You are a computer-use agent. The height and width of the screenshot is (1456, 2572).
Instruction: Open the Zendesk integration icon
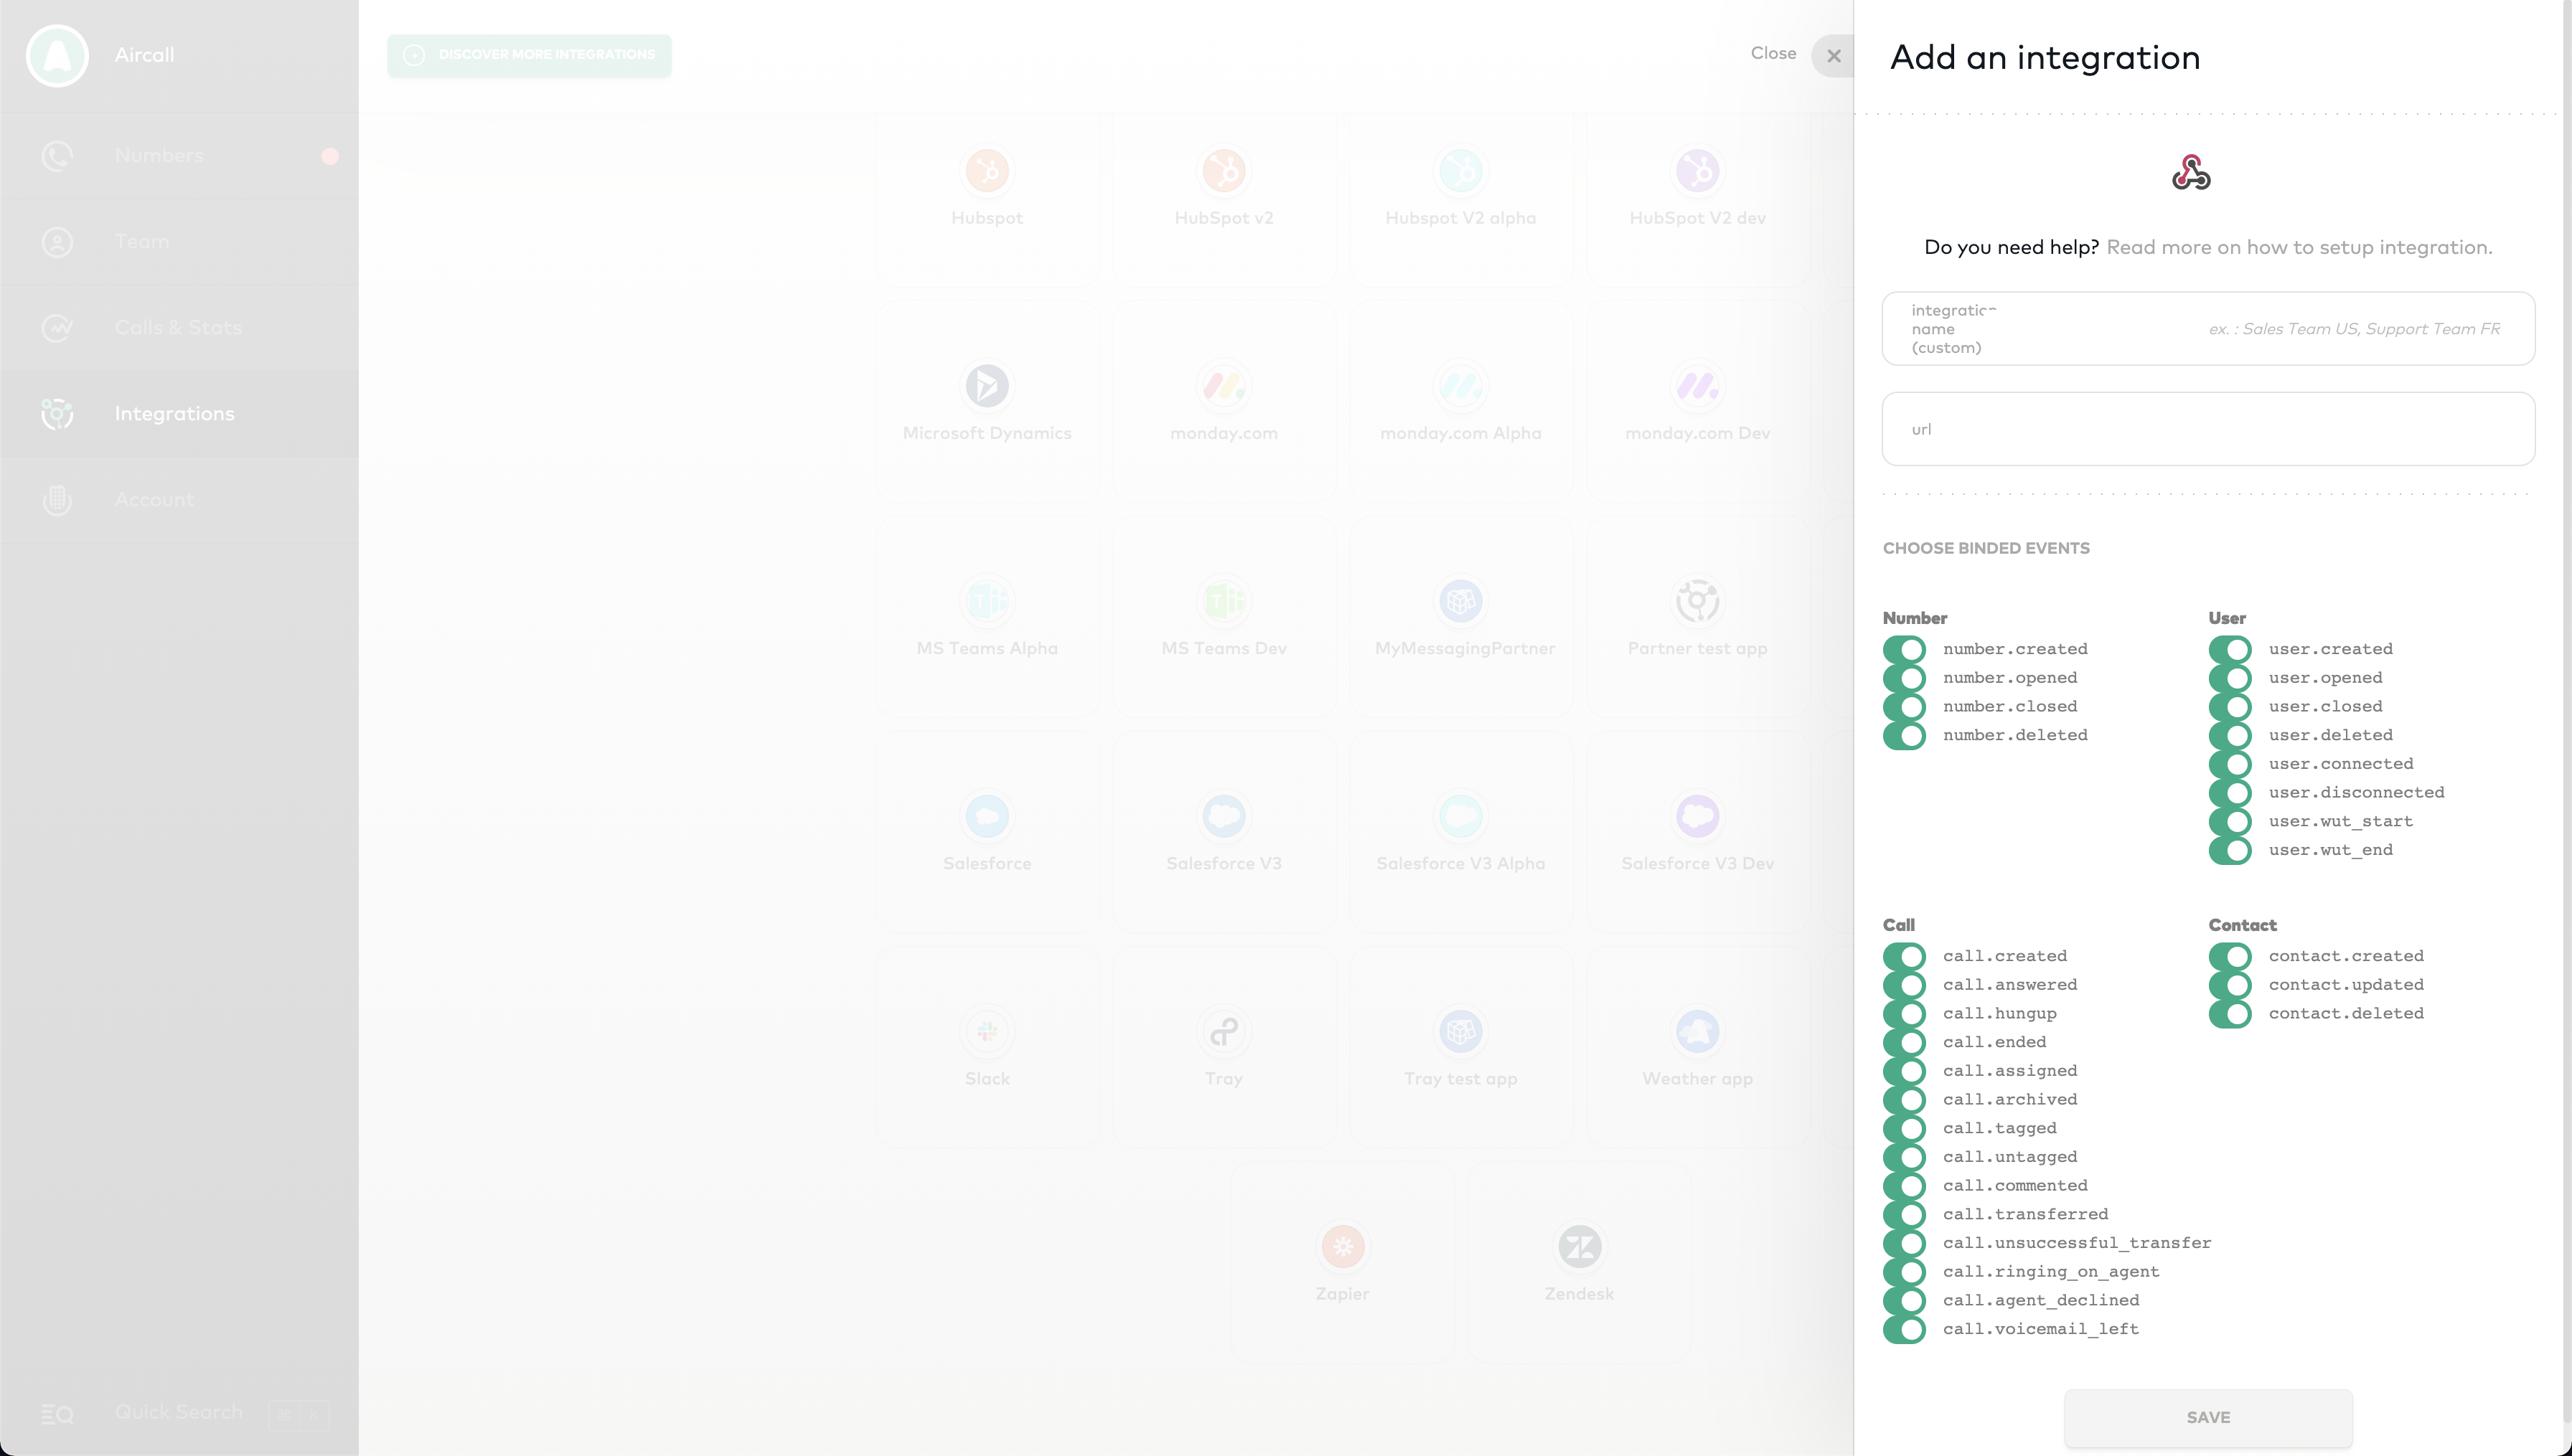[1579, 1245]
